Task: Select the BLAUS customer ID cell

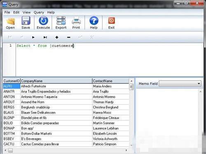Action: click(x=12, y=113)
